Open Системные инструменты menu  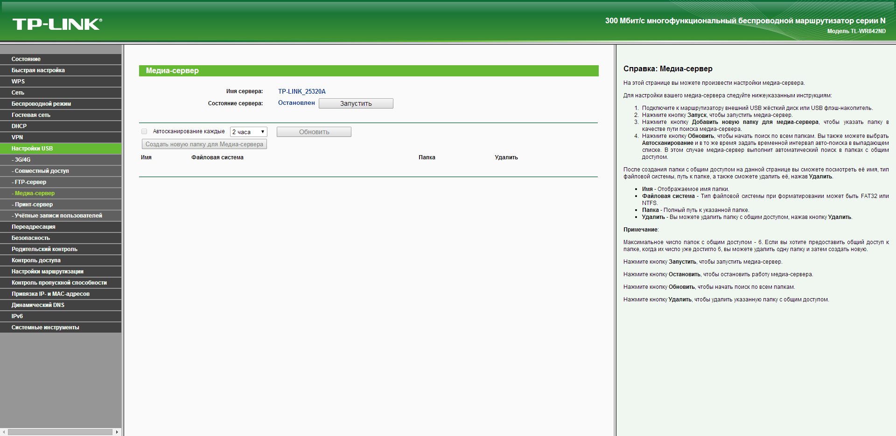coord(61,327)
